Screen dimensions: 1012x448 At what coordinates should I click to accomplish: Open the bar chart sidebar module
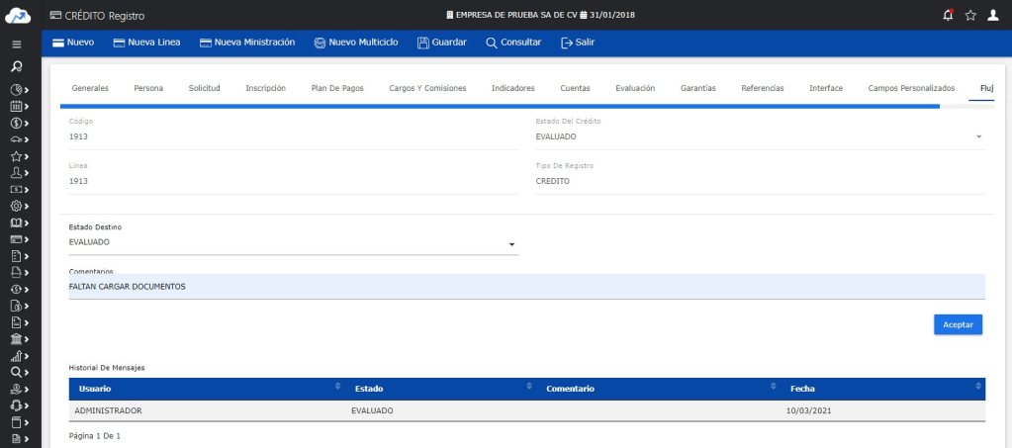16,355
